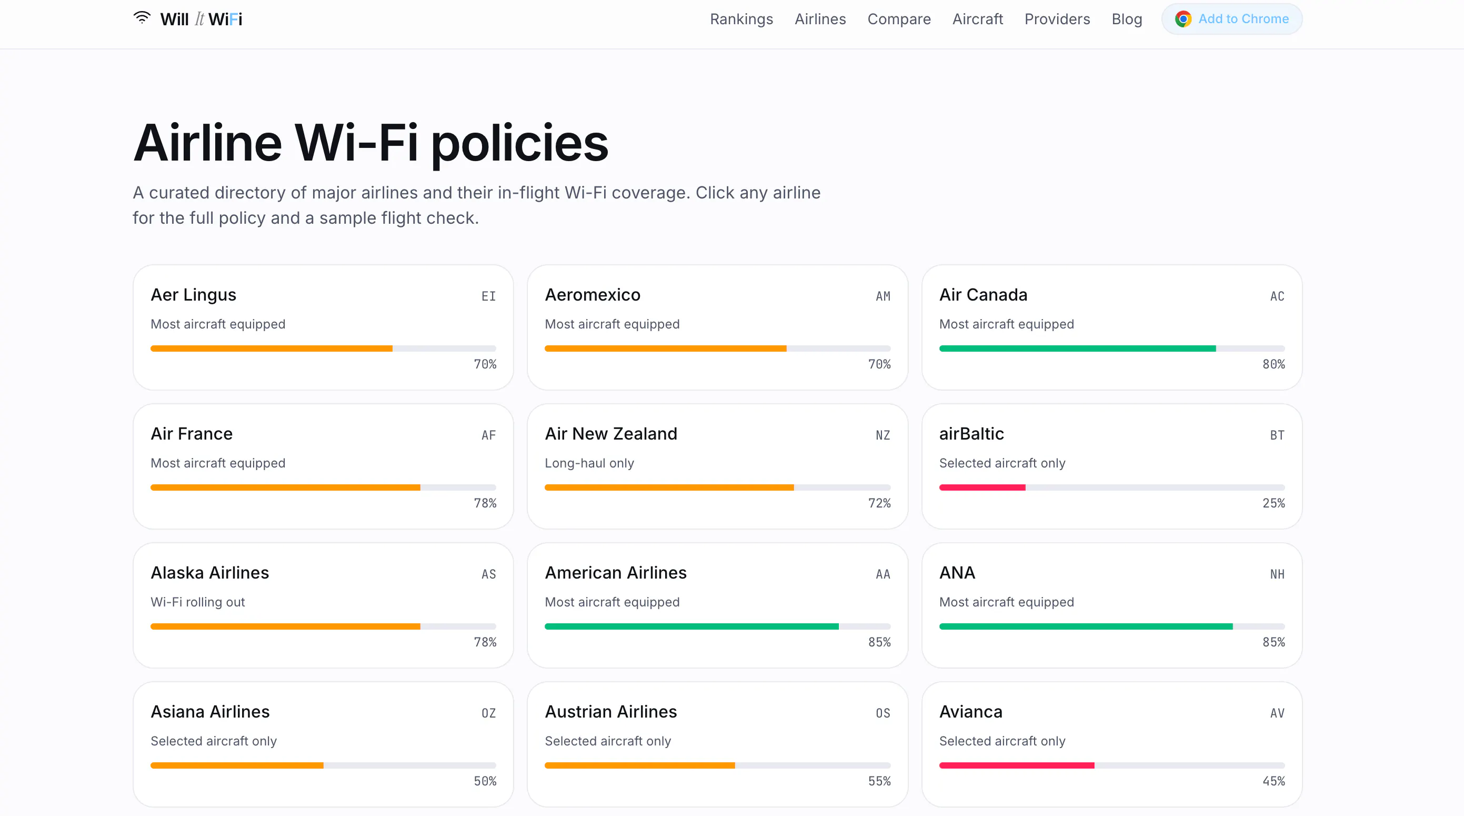Go to the Airlines page
1464x816 pixels.
click(x=820, y=19)
